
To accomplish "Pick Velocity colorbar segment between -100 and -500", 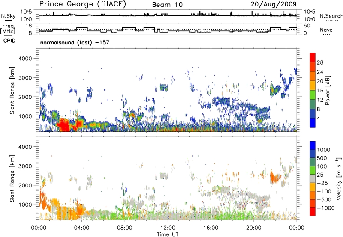I will pyautogui.click(x=313, y=195).
